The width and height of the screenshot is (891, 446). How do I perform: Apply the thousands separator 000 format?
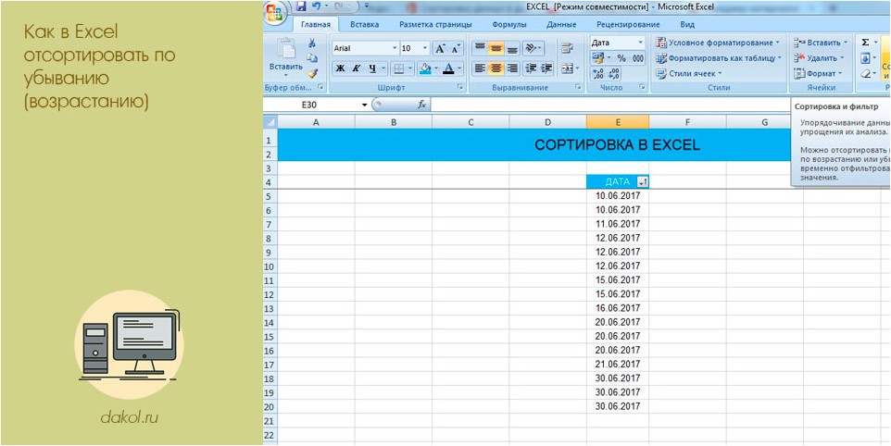coord(638,58)
